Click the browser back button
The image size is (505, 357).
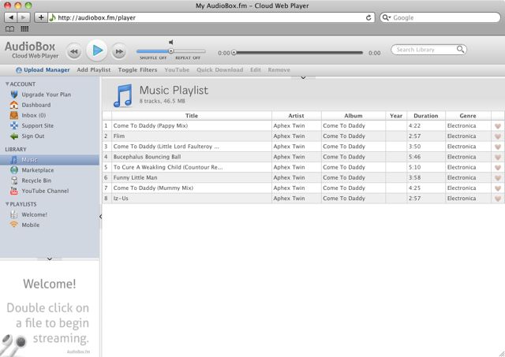pos(11,17)
